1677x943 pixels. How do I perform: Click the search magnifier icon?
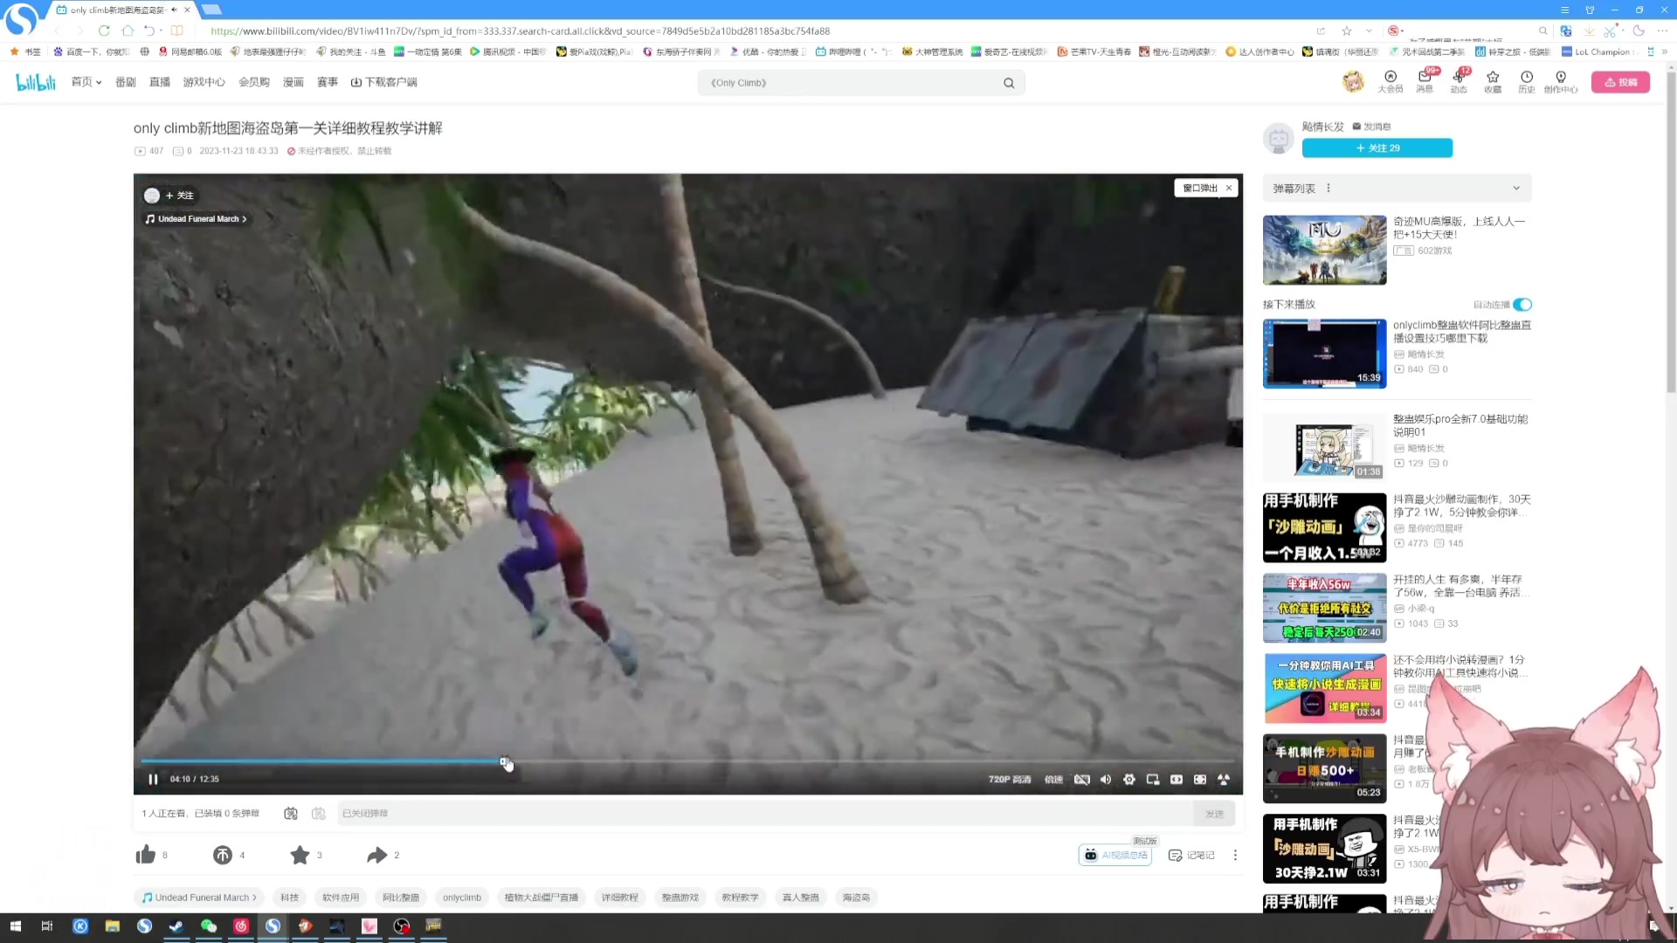(x=1009, y=83)
